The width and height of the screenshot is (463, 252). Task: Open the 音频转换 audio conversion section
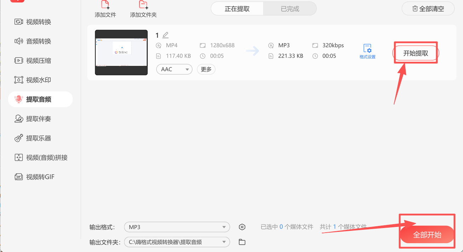33,41
